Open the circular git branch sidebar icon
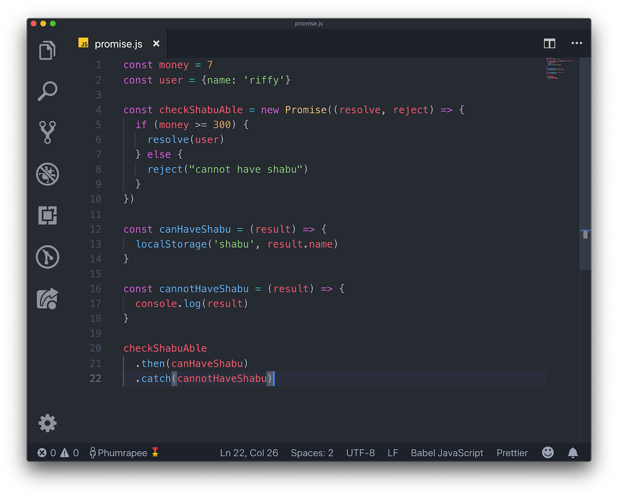The width and height of the screenshot is (618, 497). tap(47, 257)
